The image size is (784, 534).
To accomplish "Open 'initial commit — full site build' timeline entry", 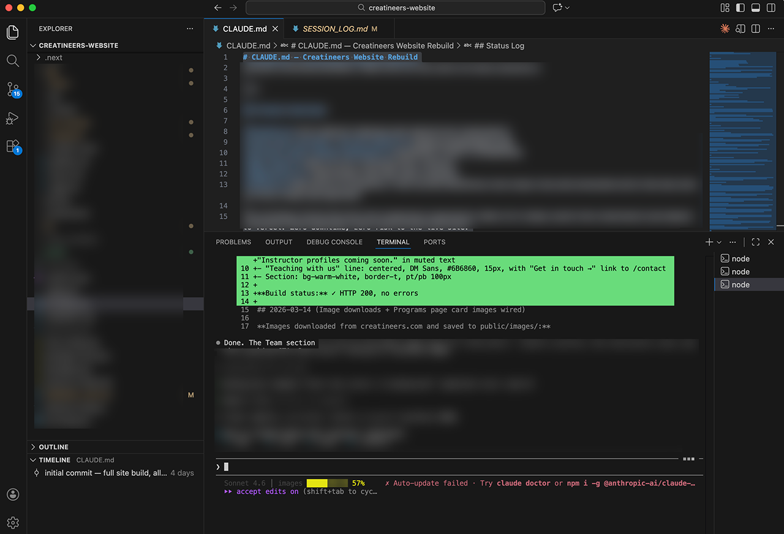I will pyautogui.click(x=116, y=473).
